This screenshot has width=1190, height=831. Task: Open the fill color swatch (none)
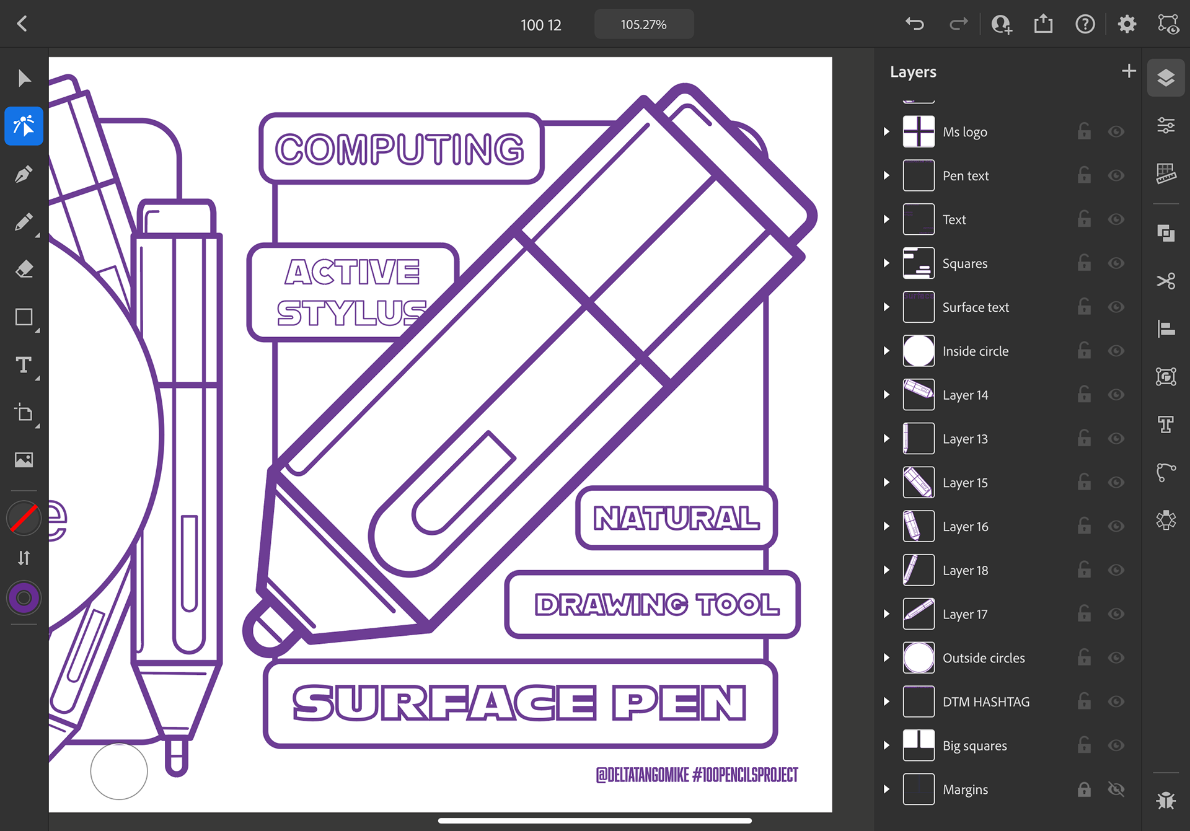tap(24, 519)
